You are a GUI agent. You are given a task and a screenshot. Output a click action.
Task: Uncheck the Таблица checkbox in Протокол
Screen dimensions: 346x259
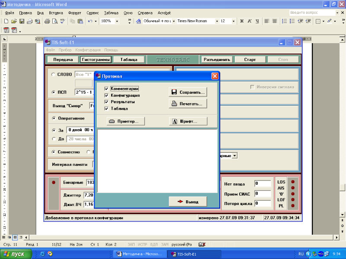point(106,109)
